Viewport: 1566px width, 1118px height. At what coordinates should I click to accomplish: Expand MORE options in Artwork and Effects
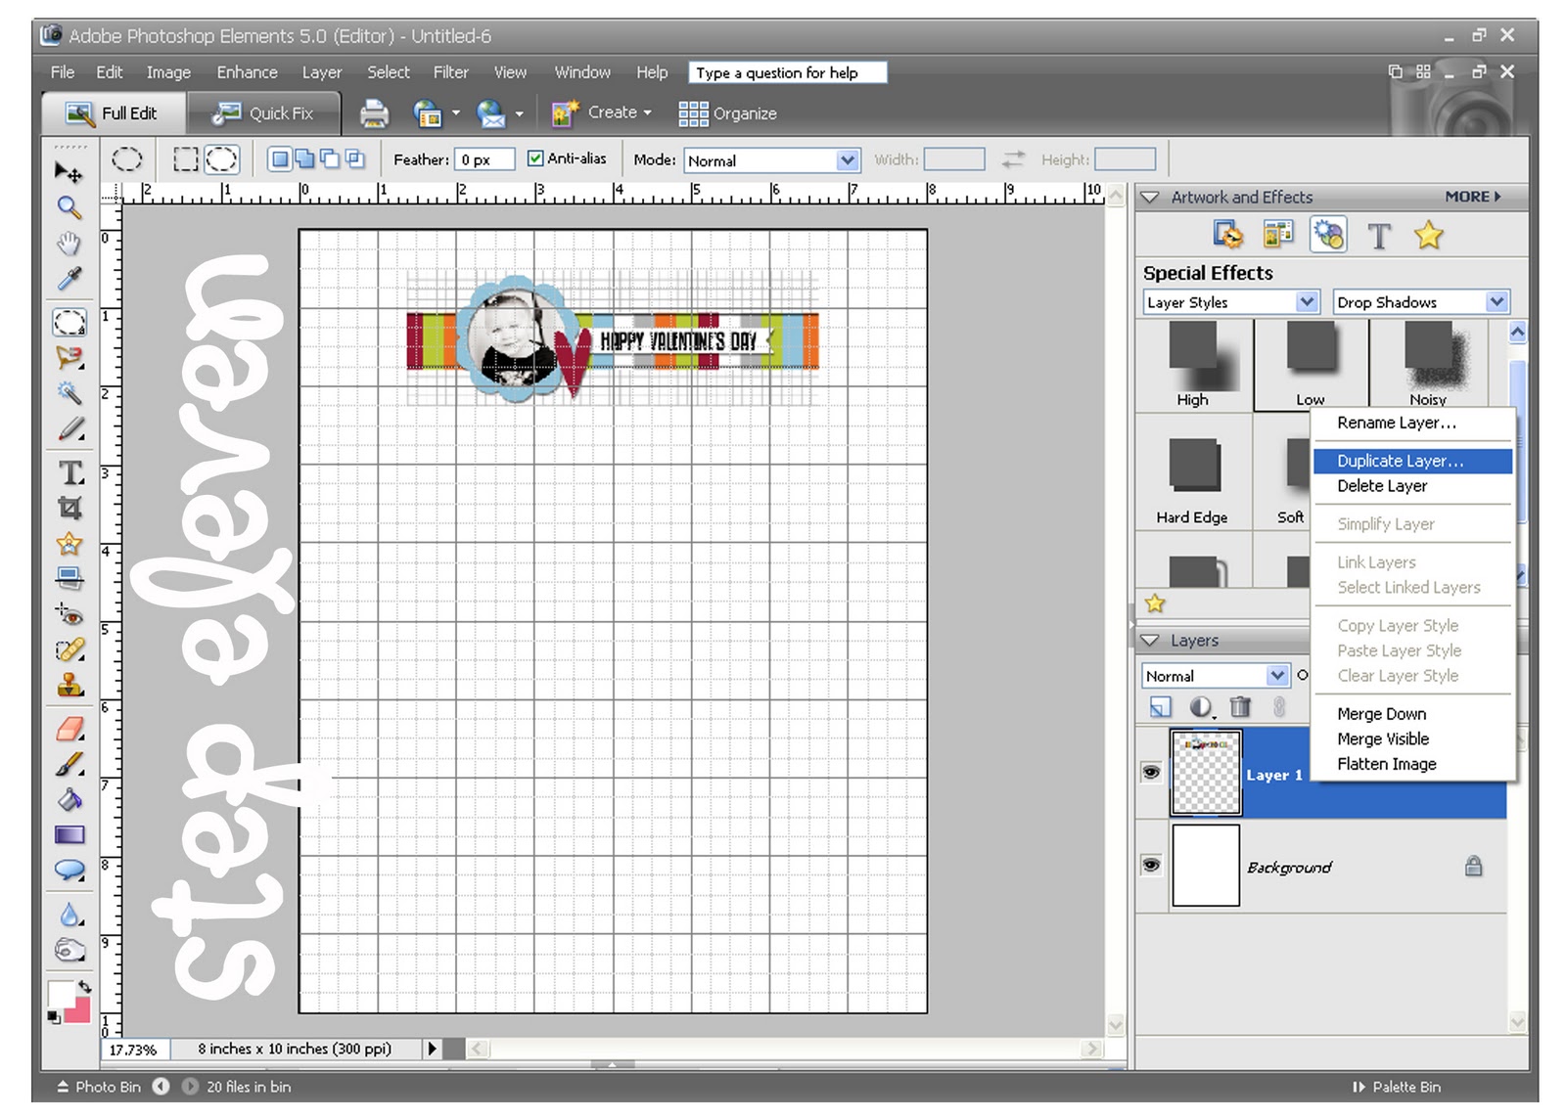pyautogui.click(x=1473, y=197)
